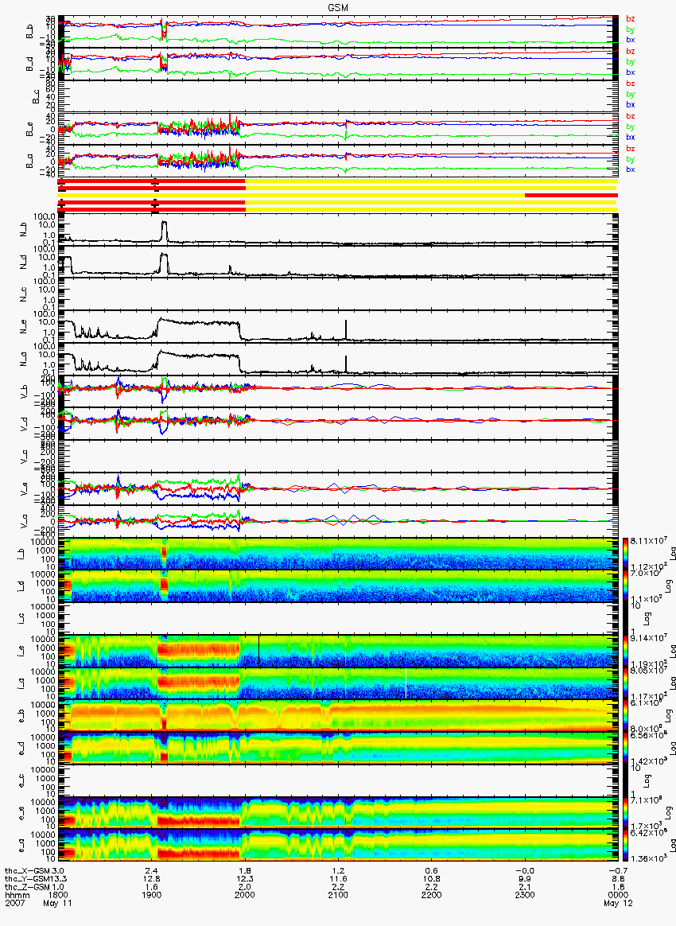Click the 9.9 Y-GSM position value

525,879
